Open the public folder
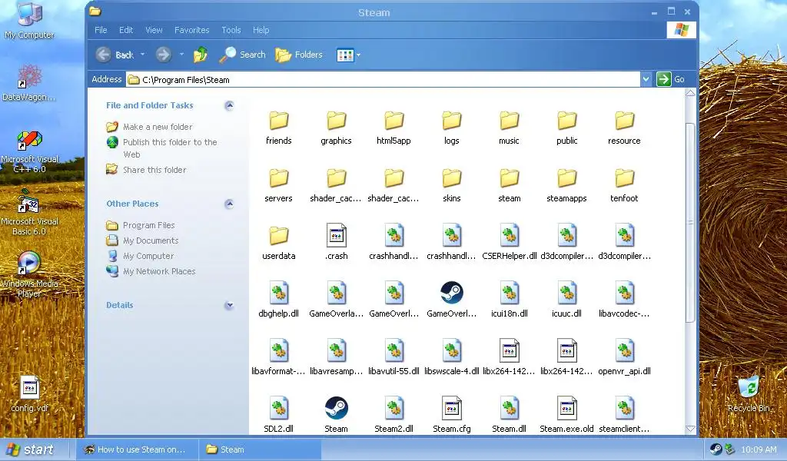The width and height of the screenshot is (787, 461). point(566,128)
